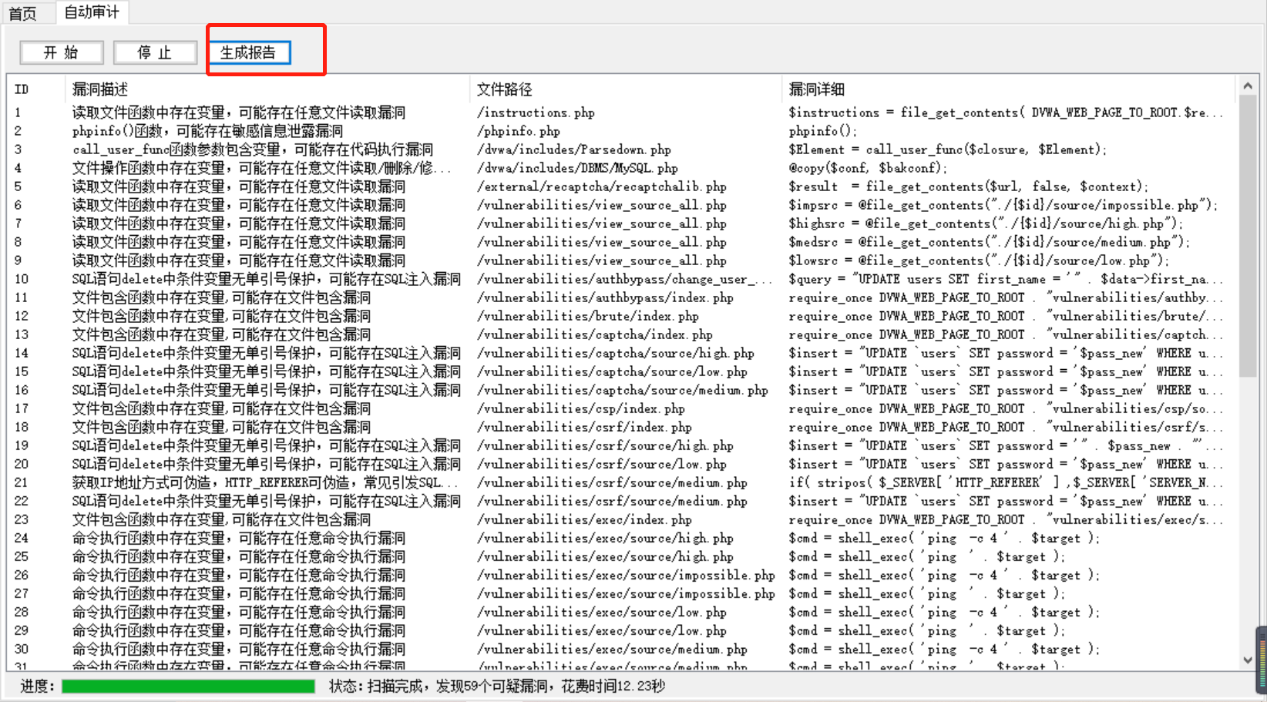Select the row for /vulnerabilities/csrf/index.php
This screenshot has width=1267, height=702.
[x=308, y=427]
